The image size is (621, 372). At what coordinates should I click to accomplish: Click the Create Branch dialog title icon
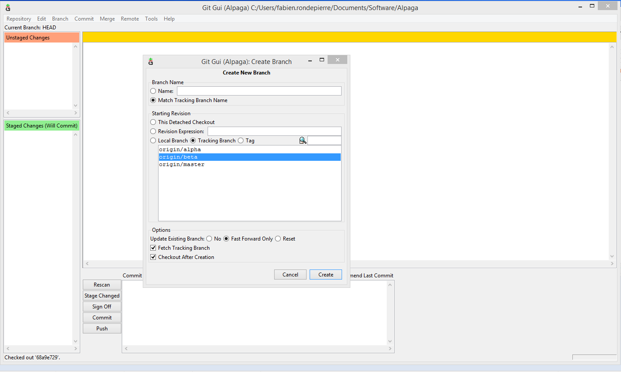pos(151,61)
